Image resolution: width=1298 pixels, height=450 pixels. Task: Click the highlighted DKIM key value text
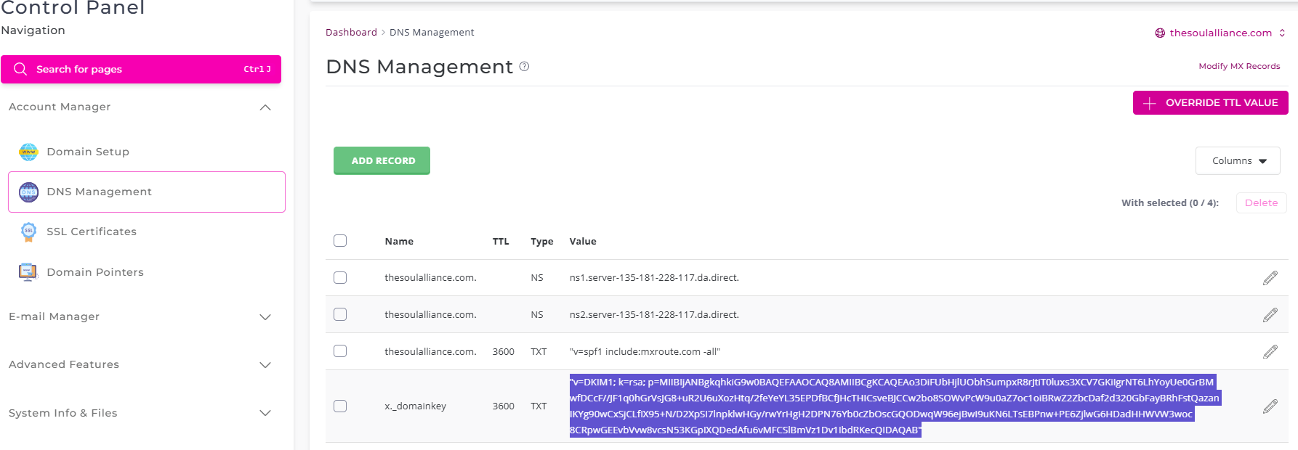(x=895, y=406)
